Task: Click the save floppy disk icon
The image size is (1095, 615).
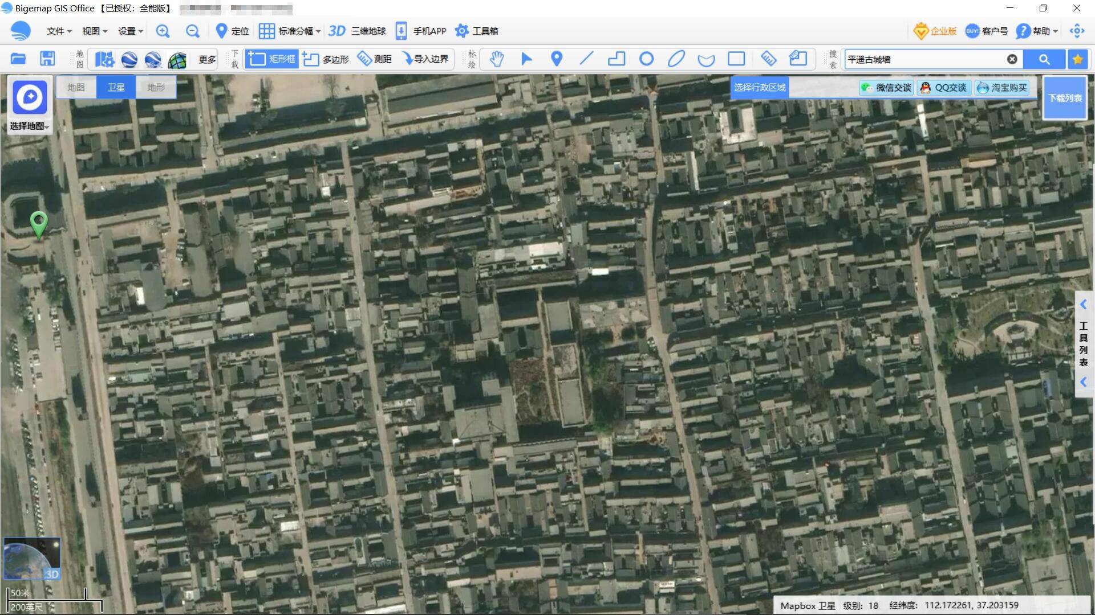Action: pos(47,59)
